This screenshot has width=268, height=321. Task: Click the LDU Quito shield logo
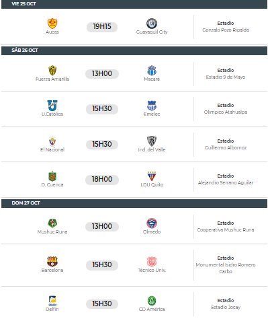coord(152,176)
